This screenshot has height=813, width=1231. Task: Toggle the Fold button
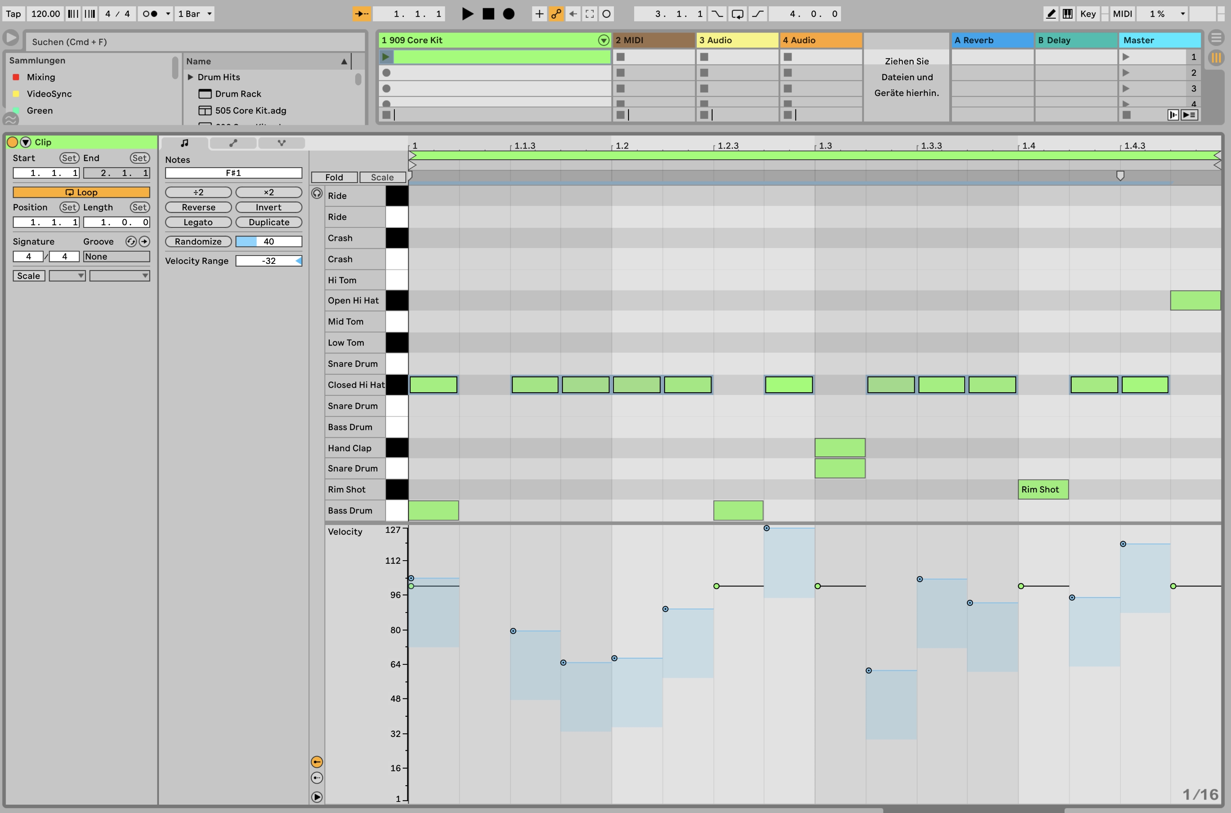pos(334,177)
